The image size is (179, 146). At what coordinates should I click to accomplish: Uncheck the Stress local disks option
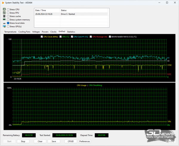point(8,23)
